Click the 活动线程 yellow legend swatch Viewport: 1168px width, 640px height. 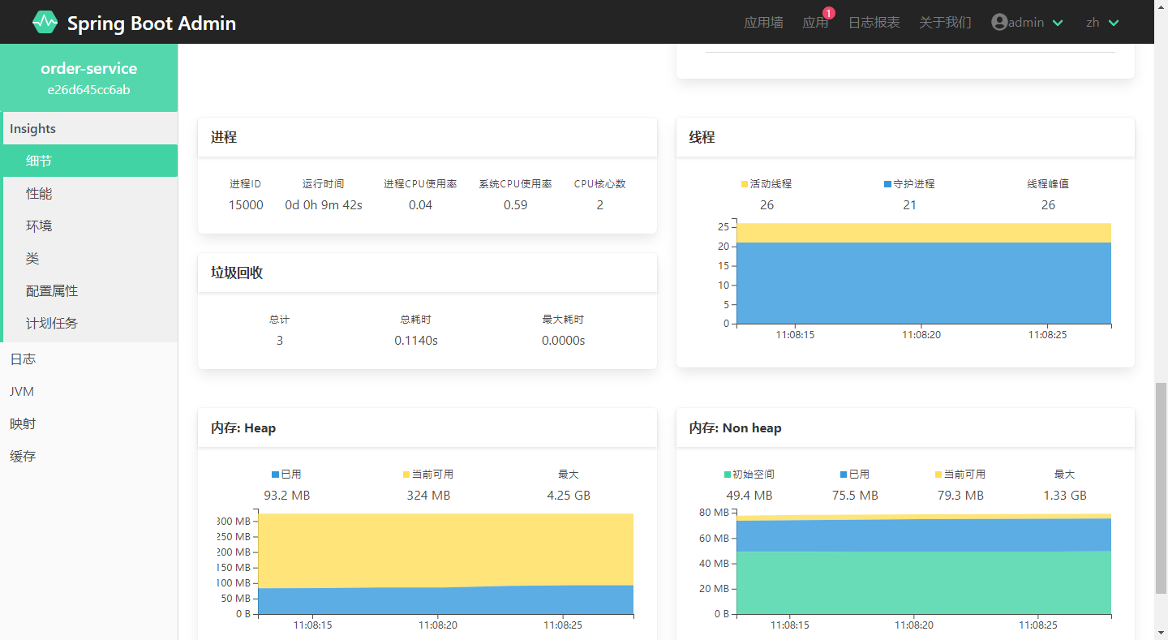[x=745, y=184]
